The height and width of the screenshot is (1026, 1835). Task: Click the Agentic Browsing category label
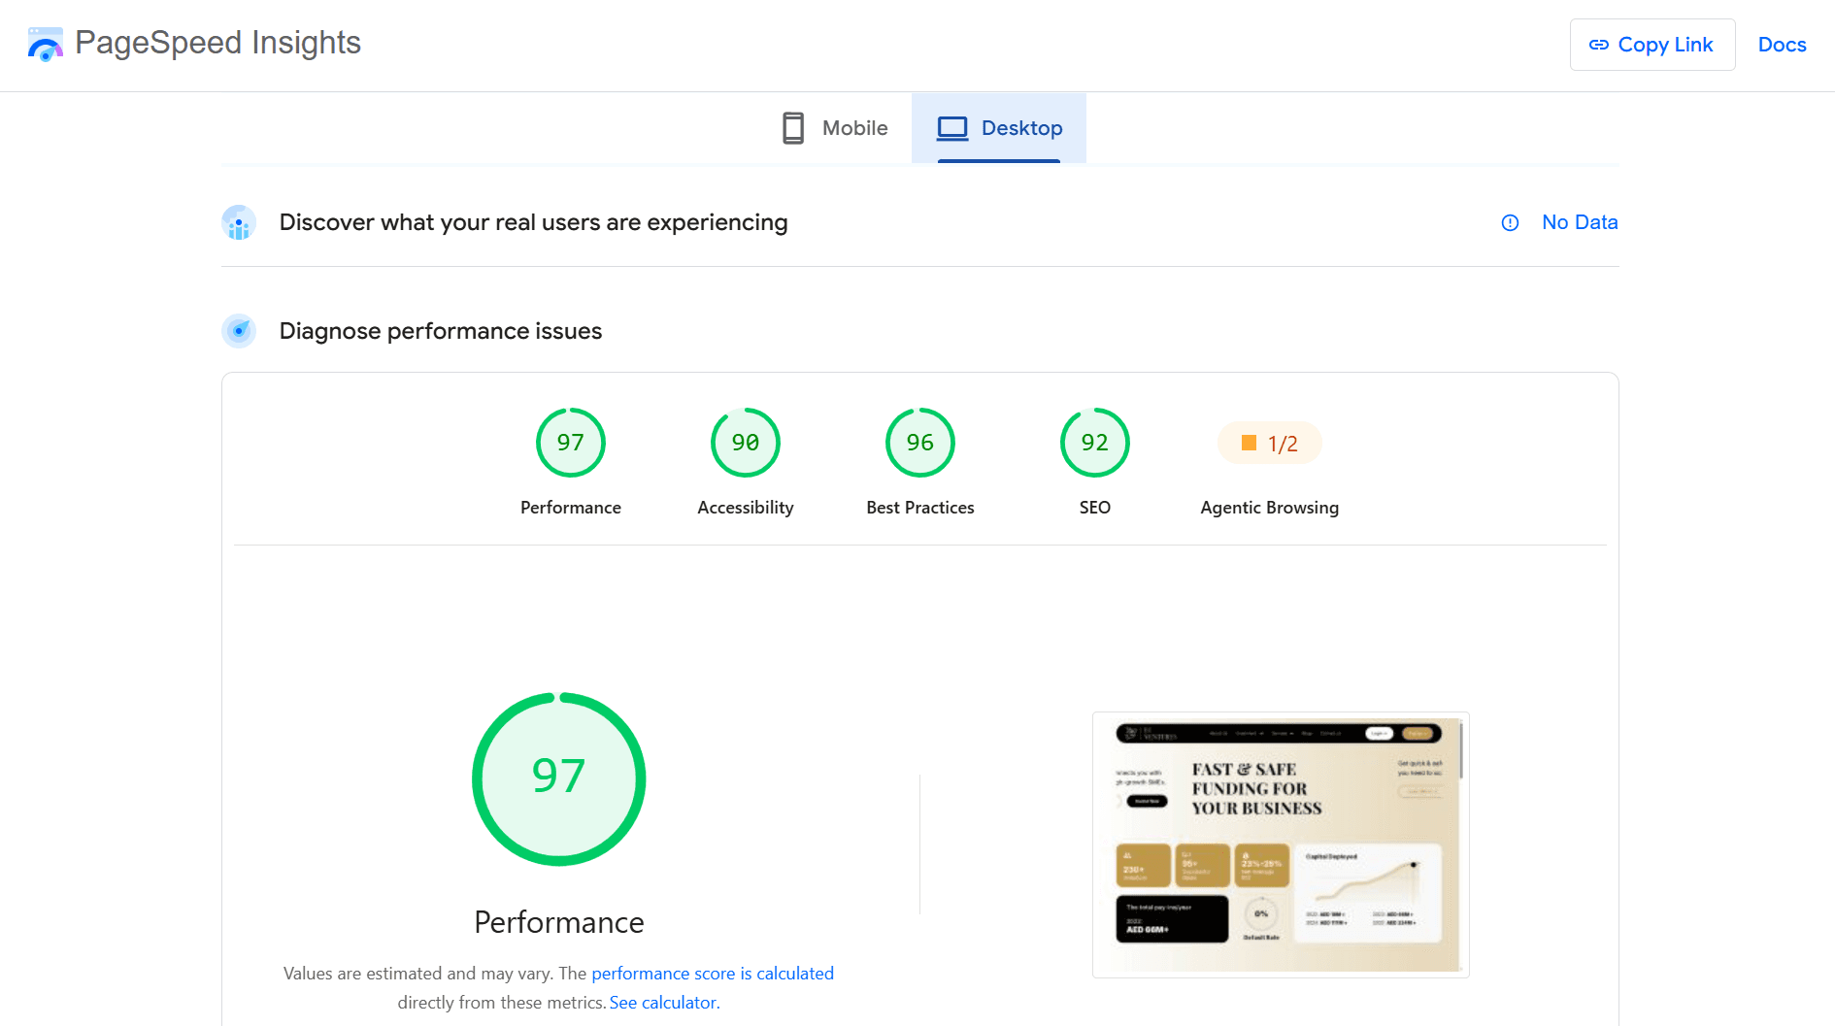pyautogui.click(x=1269, y=508)
